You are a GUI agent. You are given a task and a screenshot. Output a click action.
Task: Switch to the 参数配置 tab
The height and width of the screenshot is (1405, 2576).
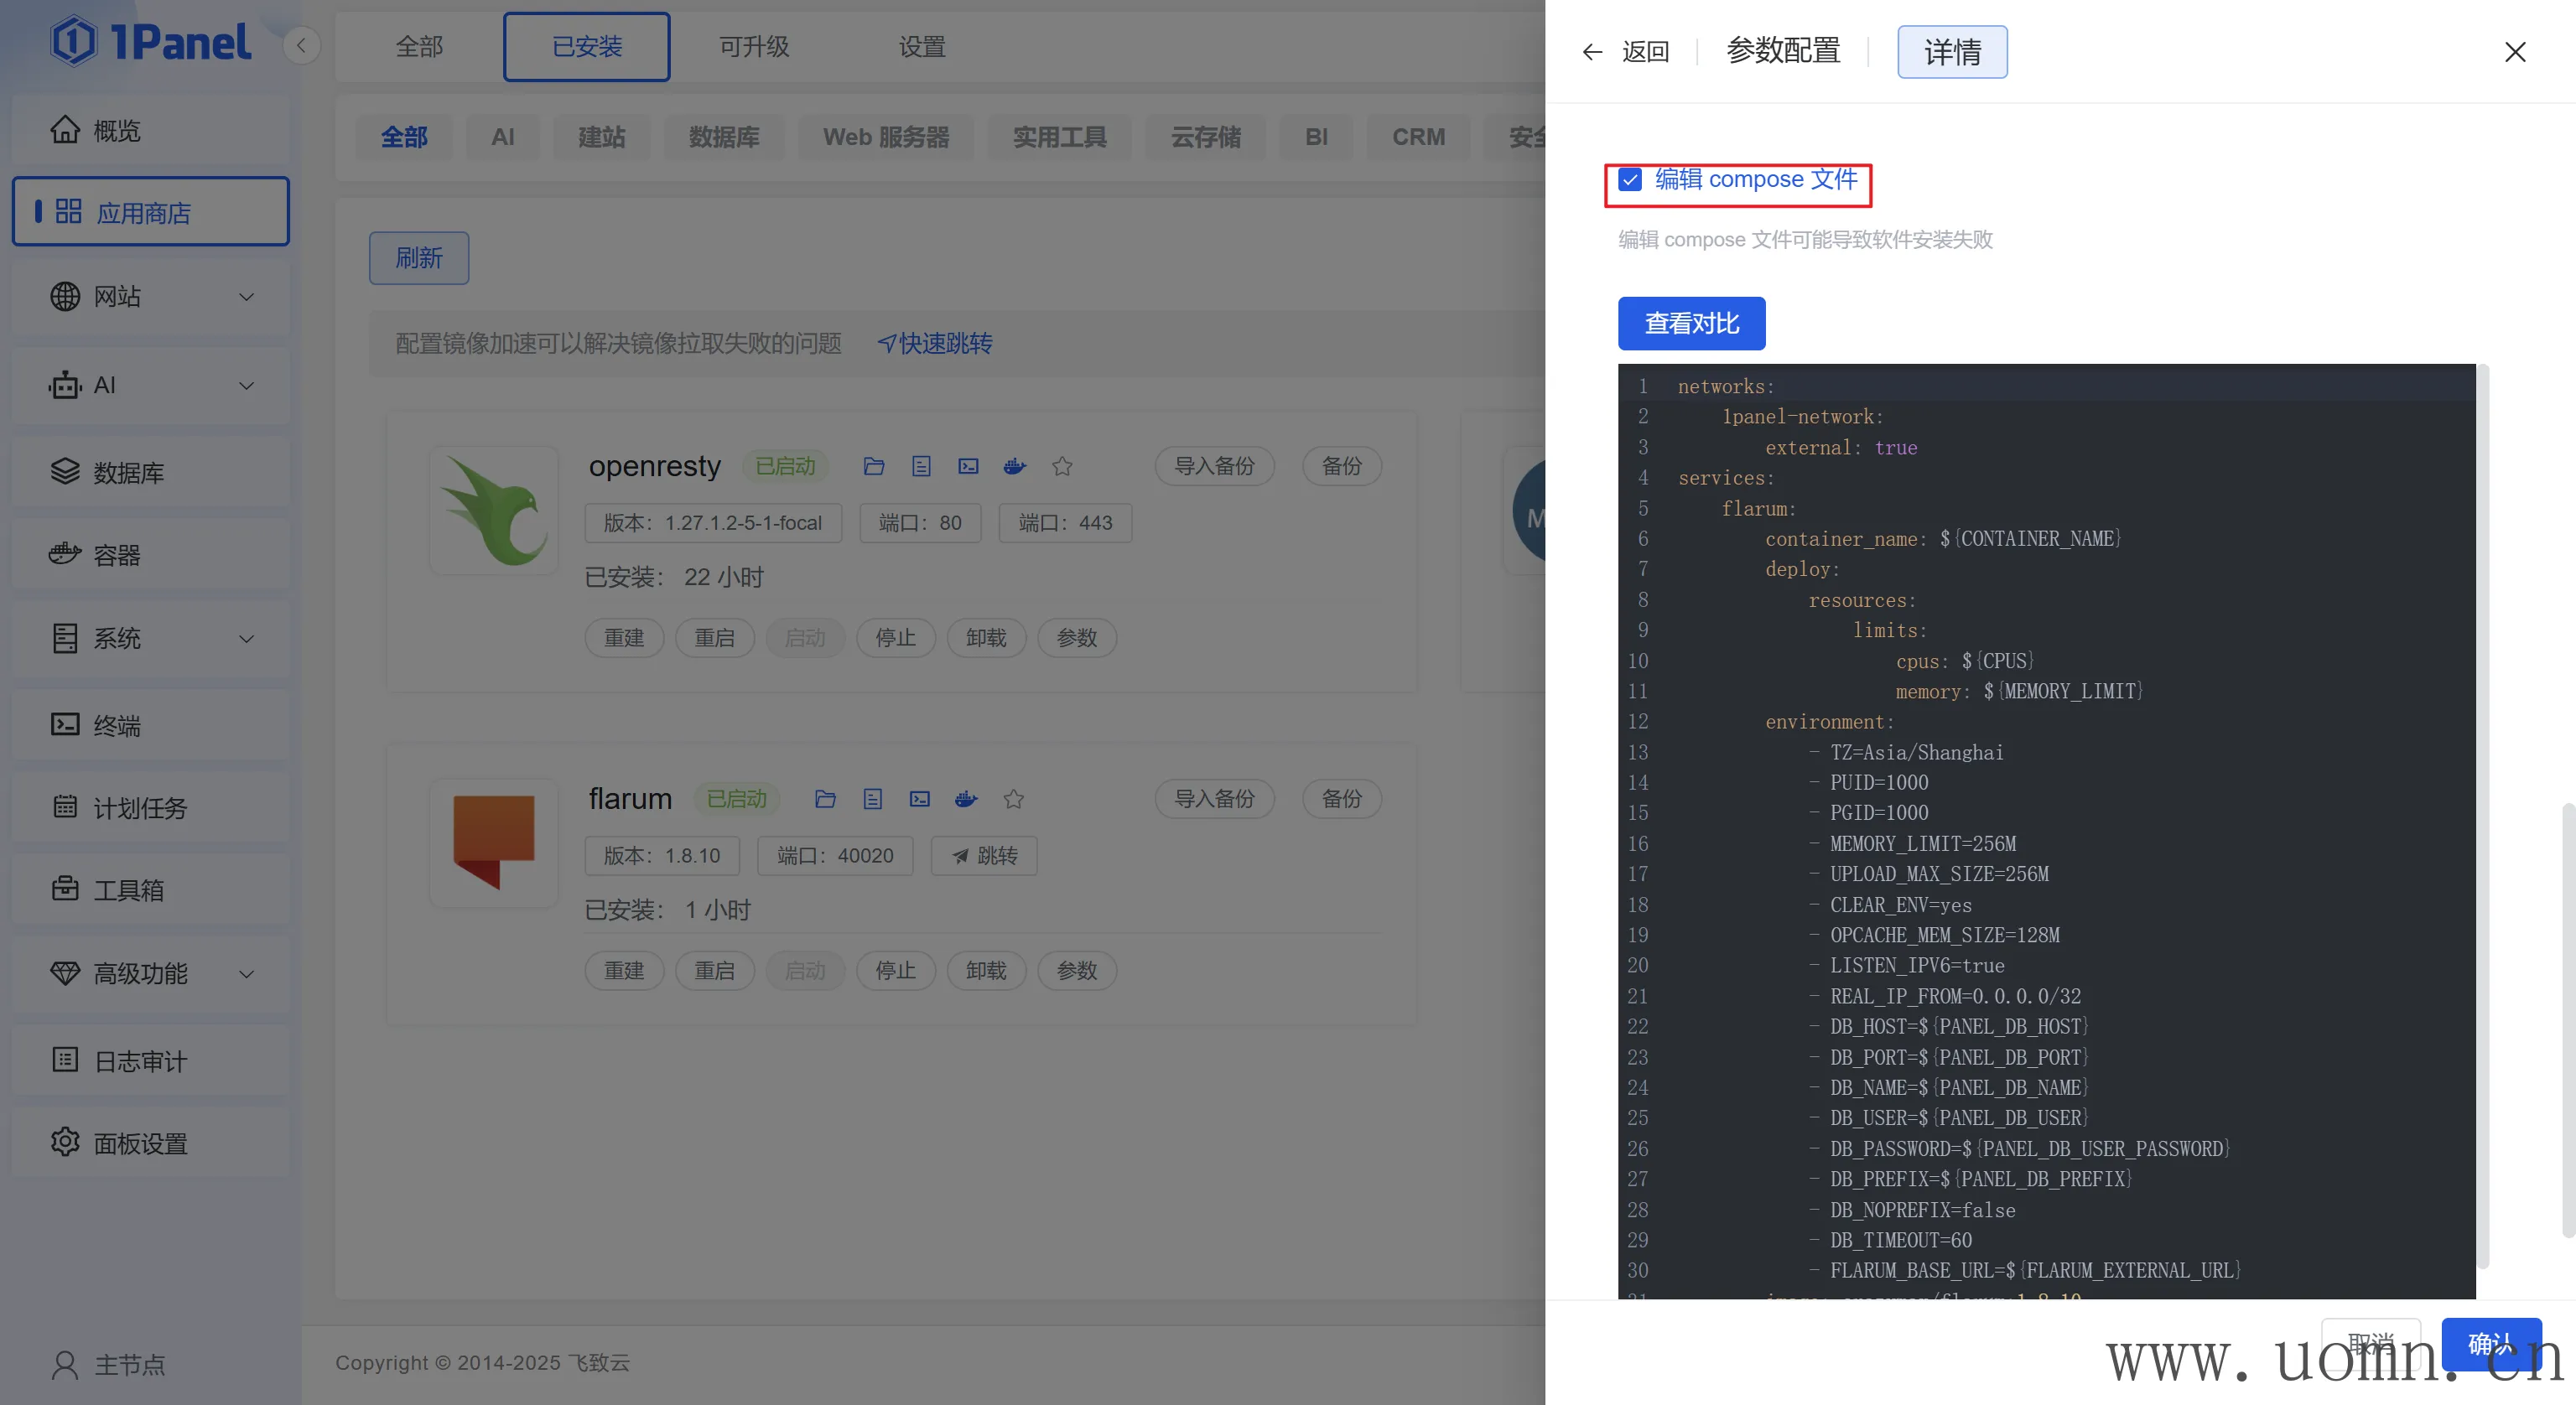[1783, 52]
